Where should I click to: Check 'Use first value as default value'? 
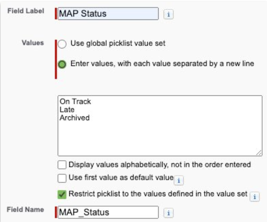(62, 178)
